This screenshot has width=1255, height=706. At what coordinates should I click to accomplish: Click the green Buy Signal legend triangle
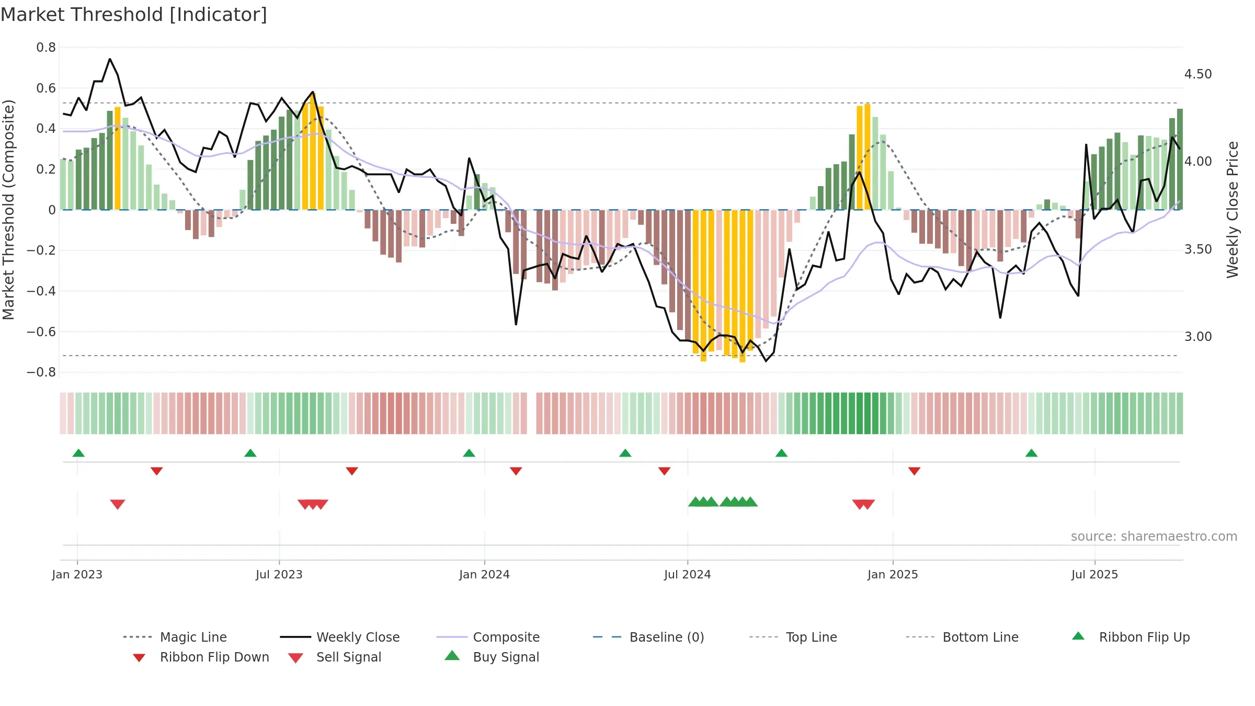click(x=452, y=655)
